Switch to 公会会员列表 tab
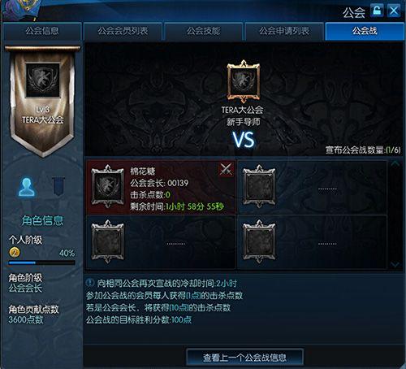This screenshot has height=369, width=406. click(x=123, y=31)
